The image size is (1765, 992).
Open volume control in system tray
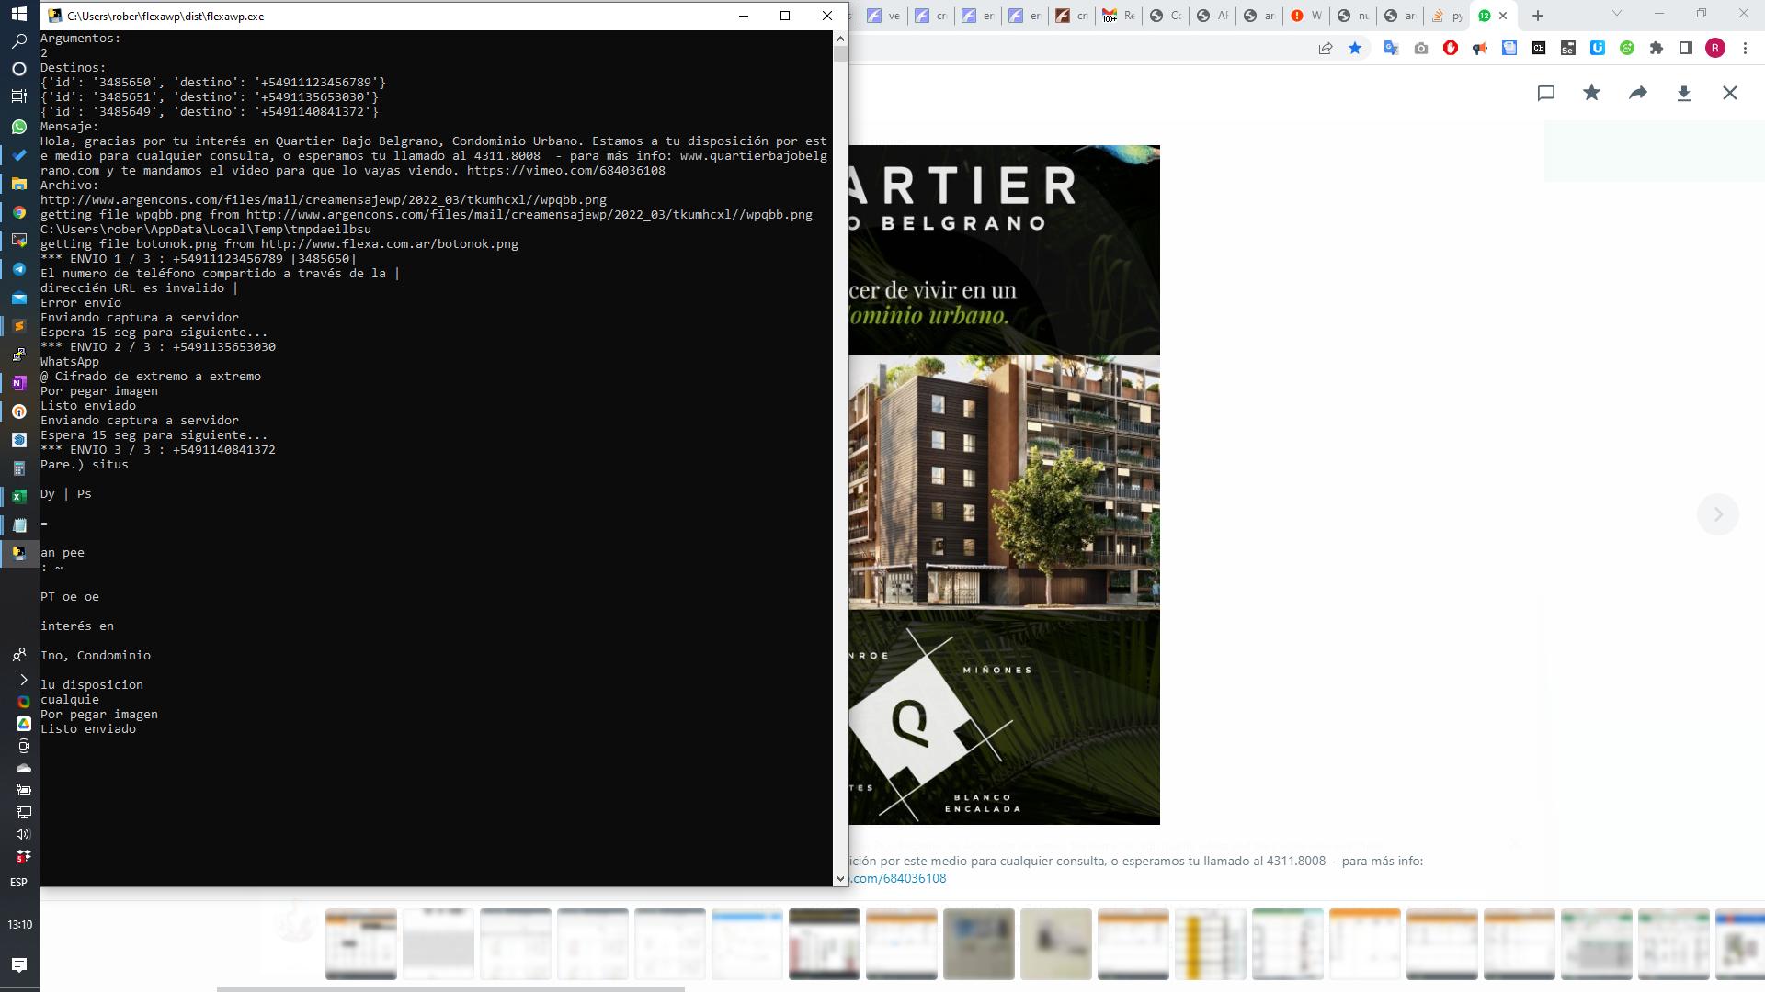(x=23, y=834)
